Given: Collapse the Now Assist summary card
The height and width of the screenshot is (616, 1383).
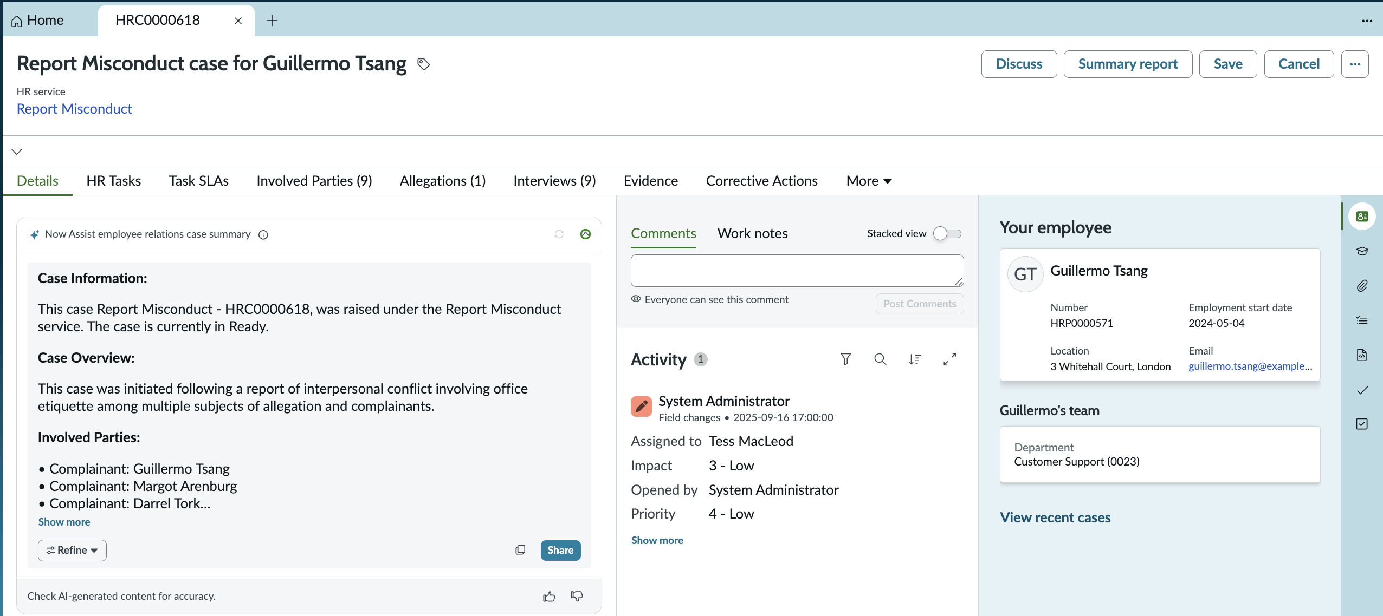Looking at the screenshot, I should tap(585, 234).
